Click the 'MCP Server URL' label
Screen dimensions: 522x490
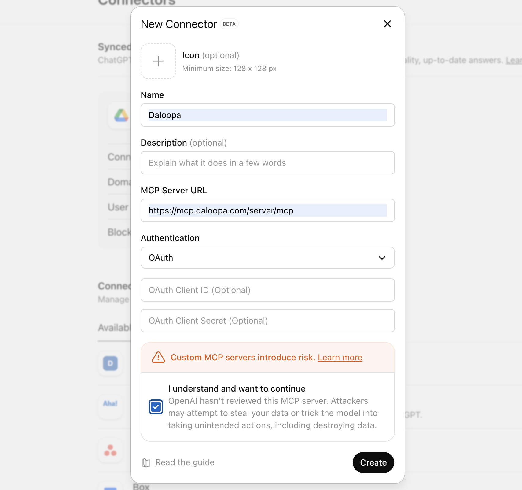pyautogui.click(x=174, y=190)
